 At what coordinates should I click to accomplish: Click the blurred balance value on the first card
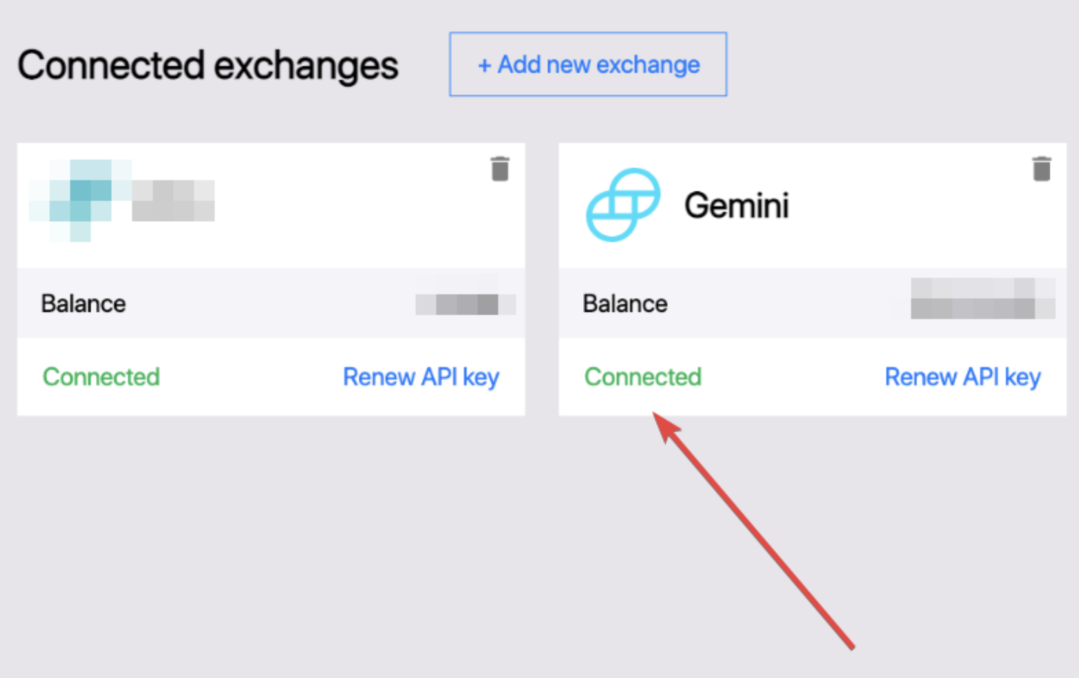pos(465,303)
